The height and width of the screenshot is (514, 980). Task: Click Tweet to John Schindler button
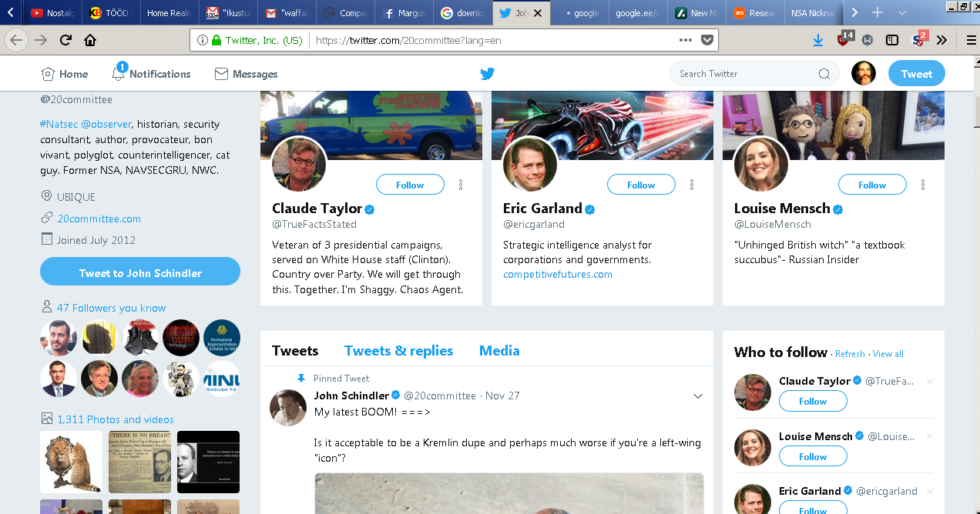click(140, 273)
